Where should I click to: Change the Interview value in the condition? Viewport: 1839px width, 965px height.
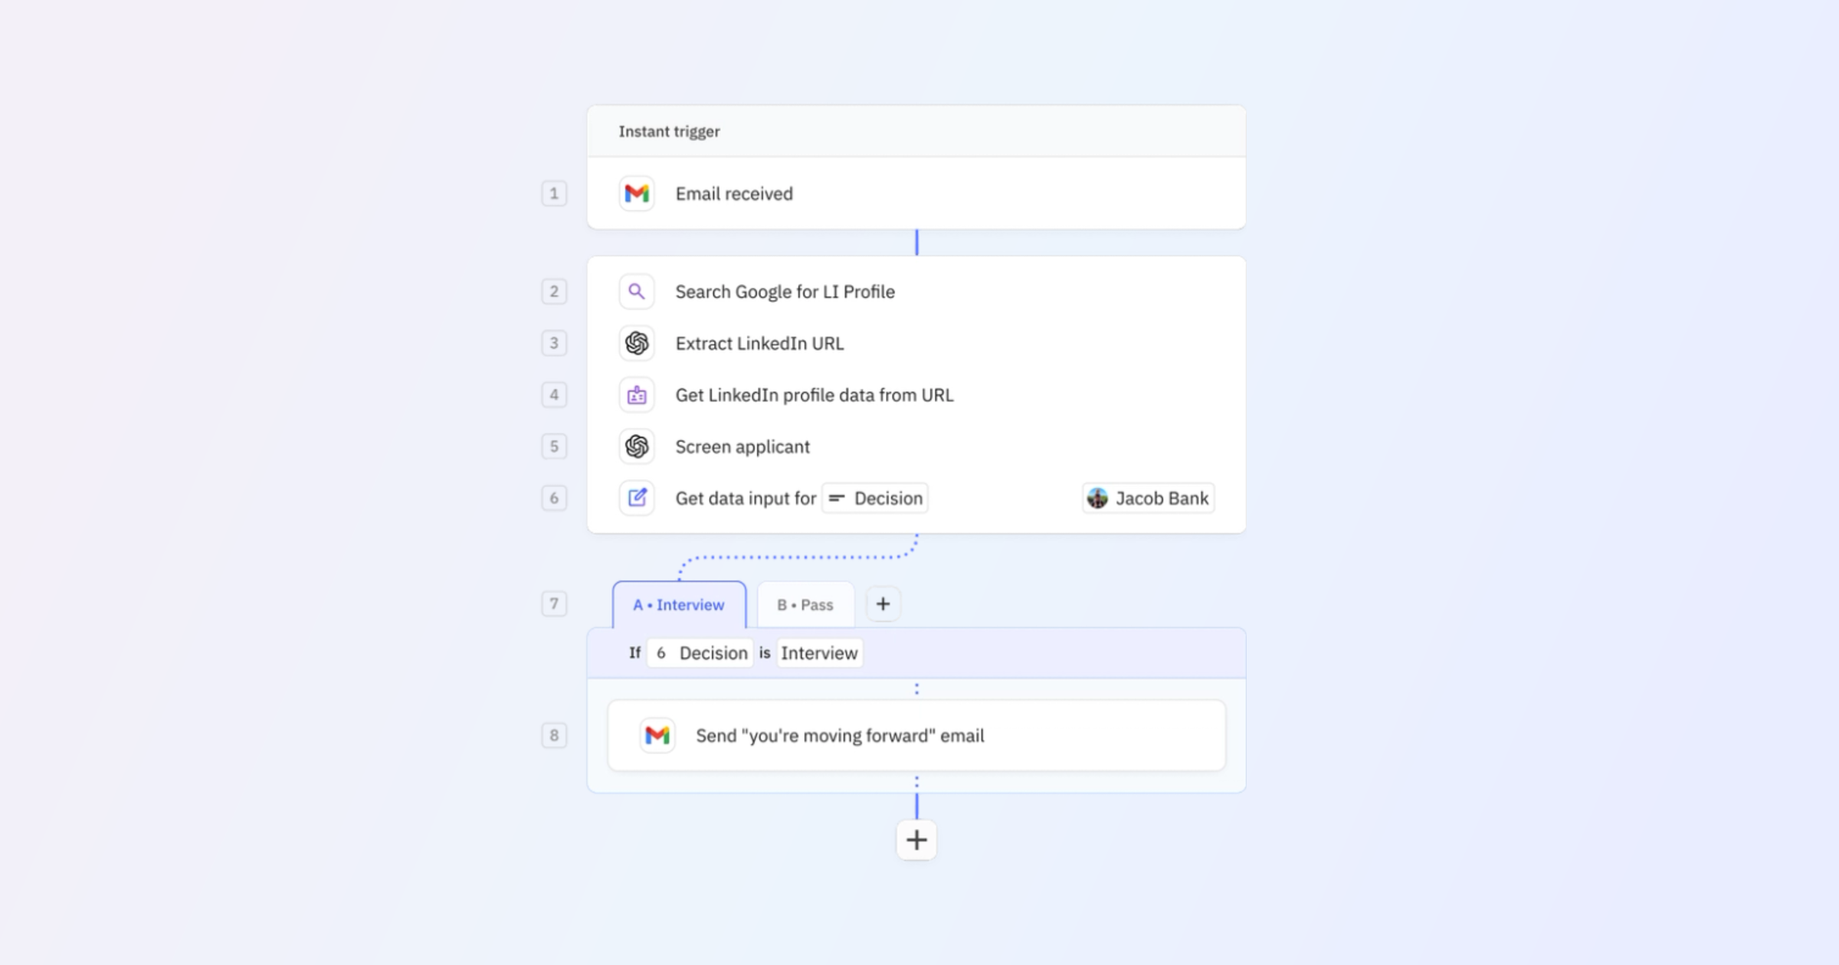[x=819, y=653]
